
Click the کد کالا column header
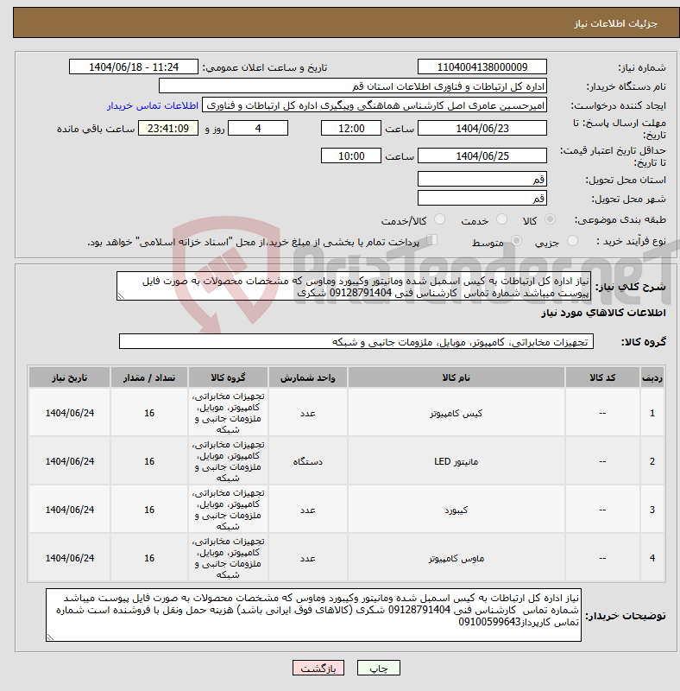click(x=602, y=377)
